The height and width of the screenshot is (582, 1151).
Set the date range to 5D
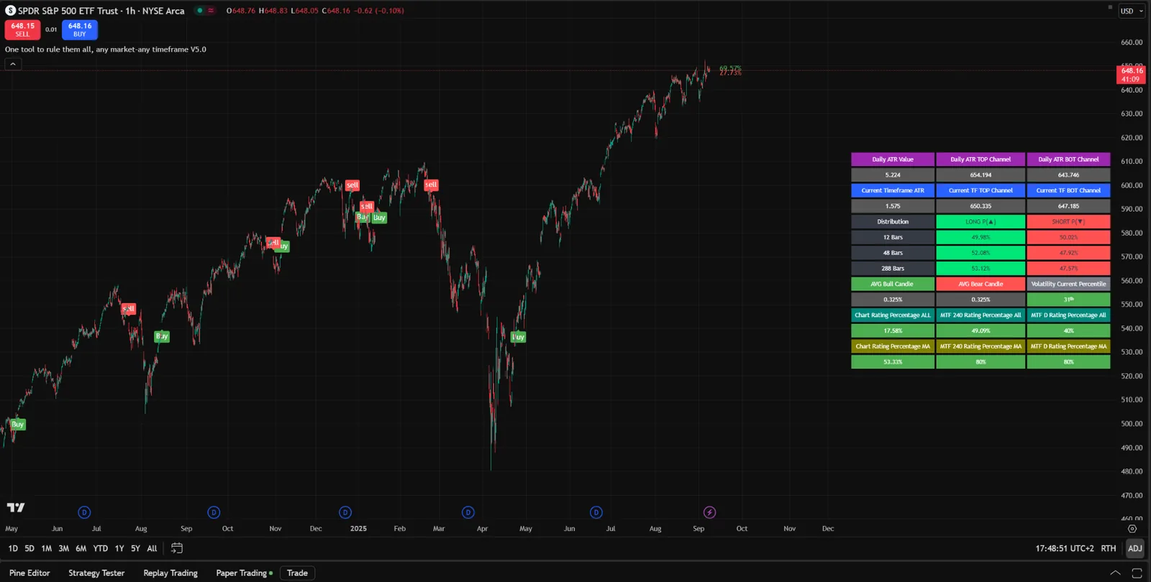coord(29,548)
